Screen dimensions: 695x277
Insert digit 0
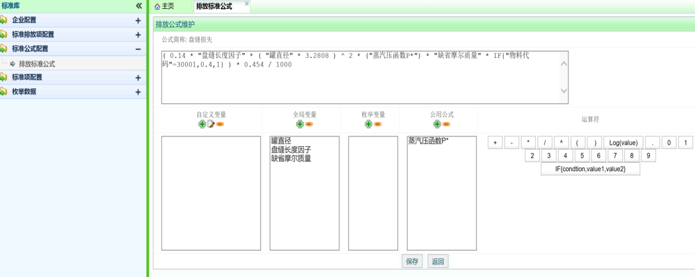point(669,143)
